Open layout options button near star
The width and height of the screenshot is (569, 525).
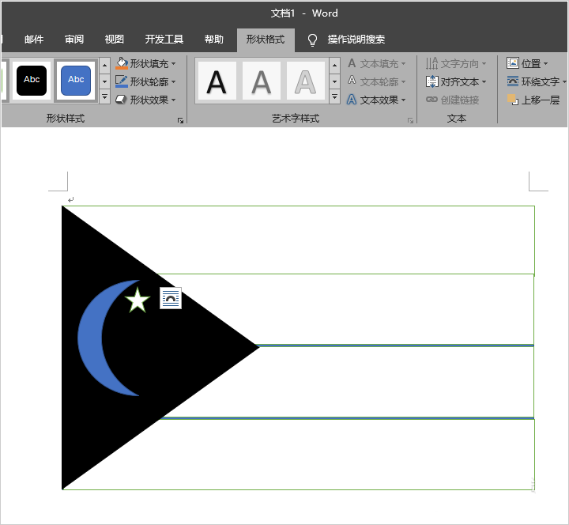(171, 298)
